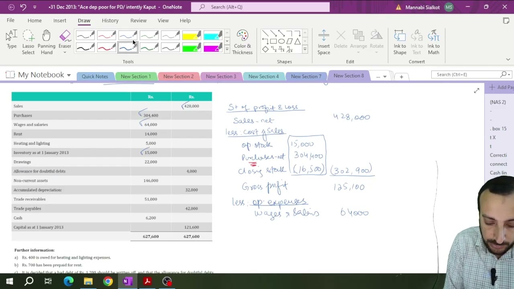
Task: Select the thick black pen in bottom row
Action: [x=85, y=48]
